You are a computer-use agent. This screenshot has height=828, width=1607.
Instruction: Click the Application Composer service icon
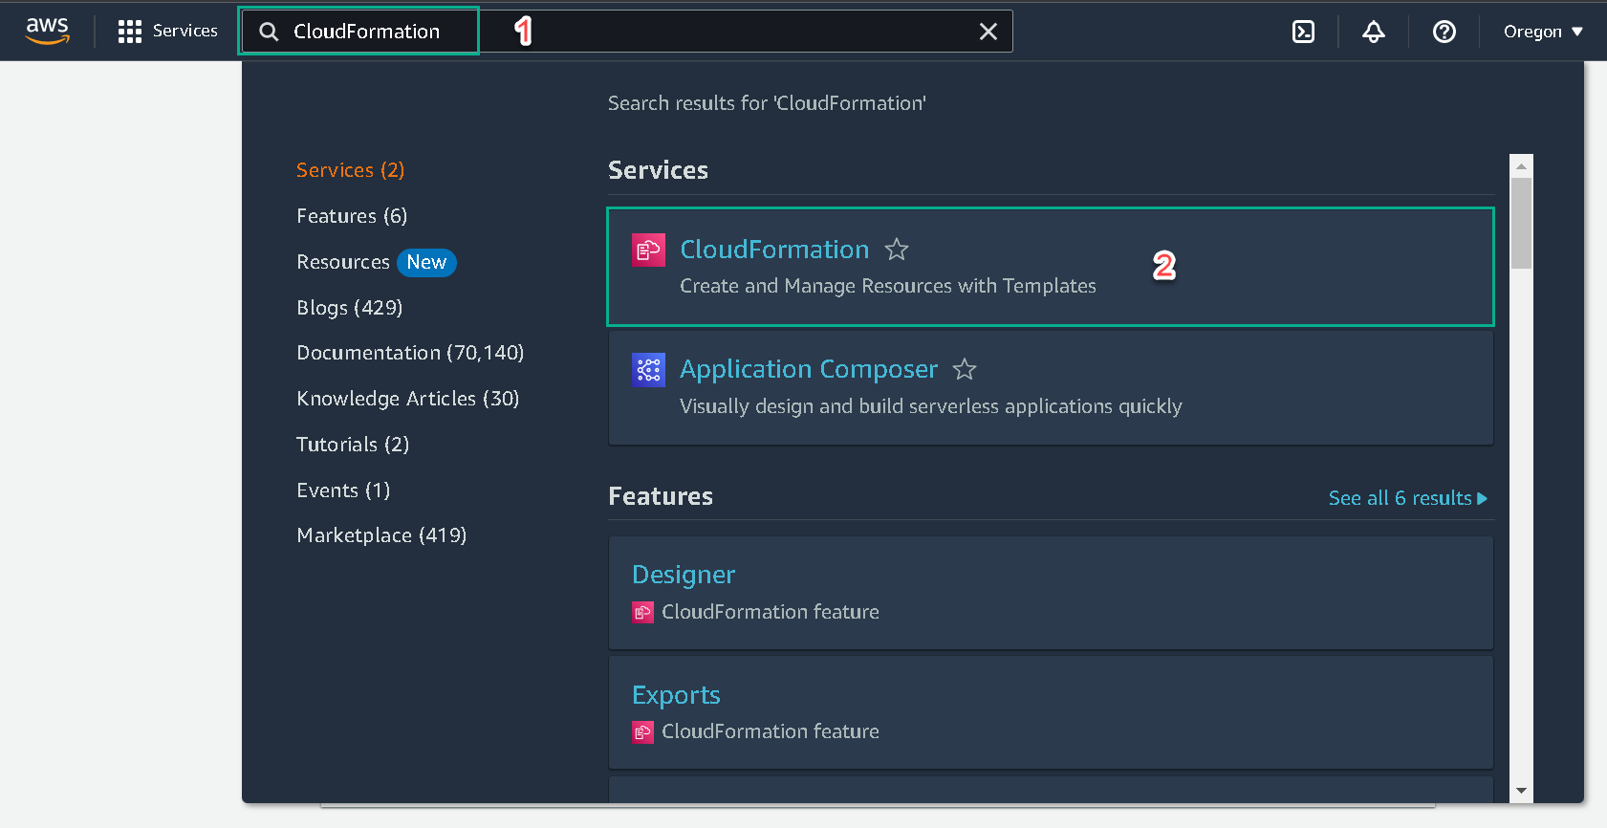pos(649,369)
